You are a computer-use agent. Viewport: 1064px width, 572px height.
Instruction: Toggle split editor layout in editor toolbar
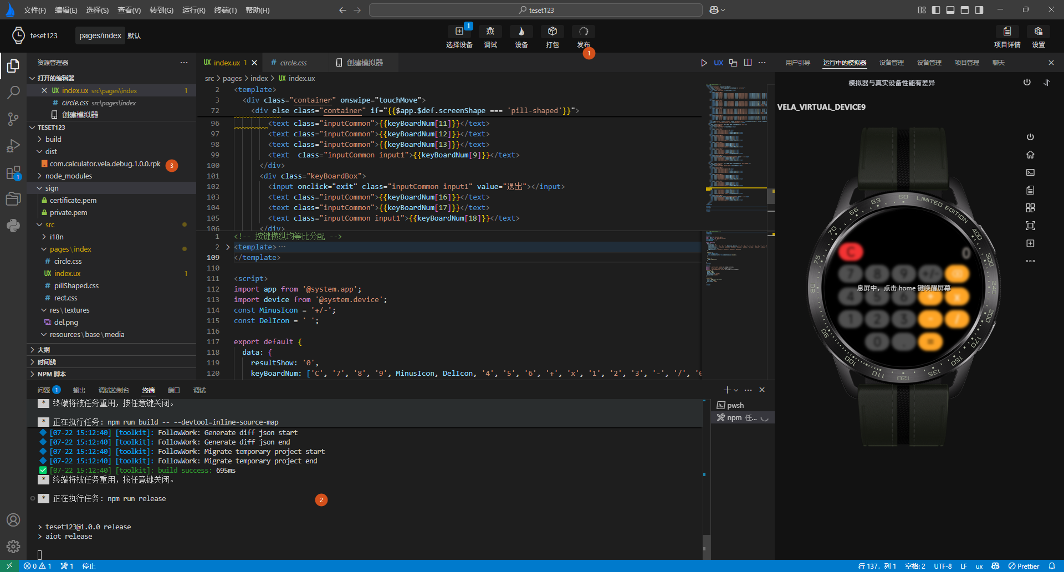coord(748,63)
